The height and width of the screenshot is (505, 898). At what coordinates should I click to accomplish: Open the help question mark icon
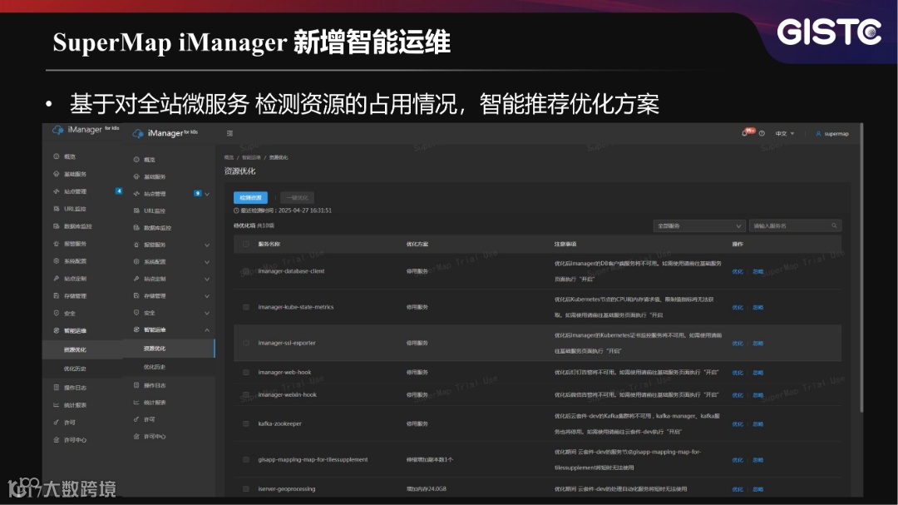pyautogui.click(x=762, y=134)
